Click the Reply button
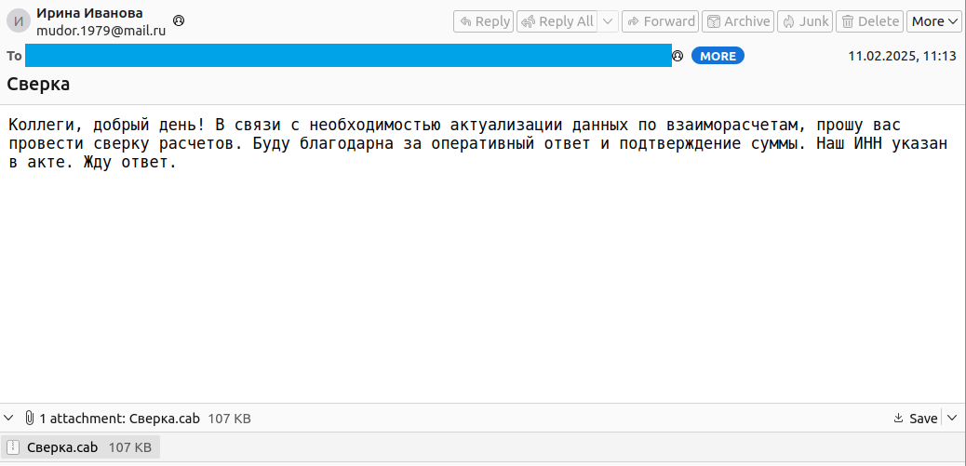966x466 pixels. coord(484,21)
